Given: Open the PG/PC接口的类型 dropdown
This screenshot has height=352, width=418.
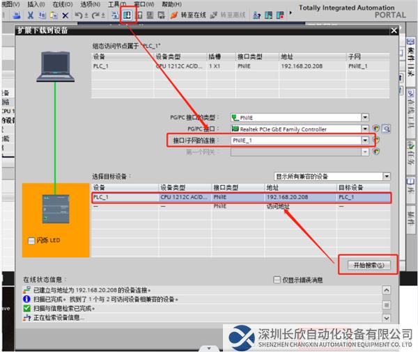Looking at the screenshot, I should coord(365,118).
